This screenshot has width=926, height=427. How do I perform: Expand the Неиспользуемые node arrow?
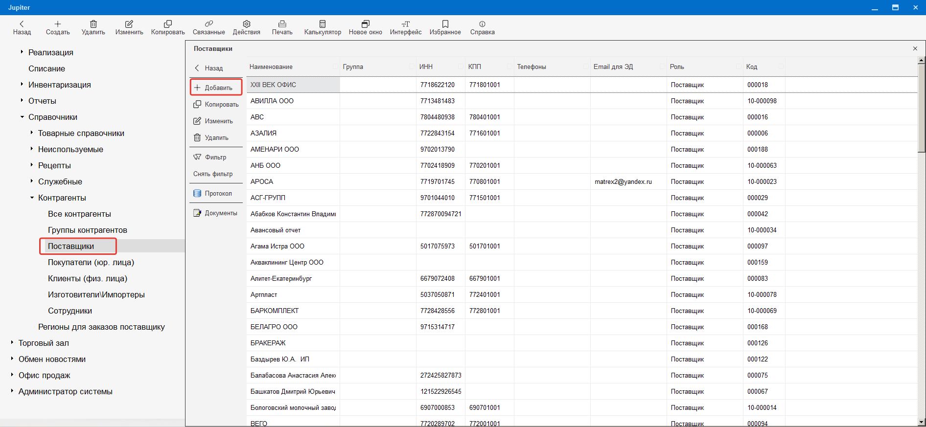coord(31,149)
